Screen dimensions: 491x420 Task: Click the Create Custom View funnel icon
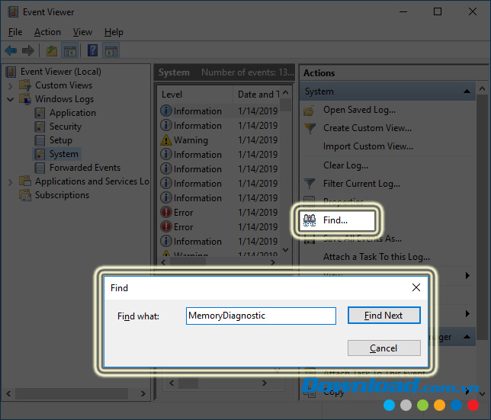coord(310,128)
